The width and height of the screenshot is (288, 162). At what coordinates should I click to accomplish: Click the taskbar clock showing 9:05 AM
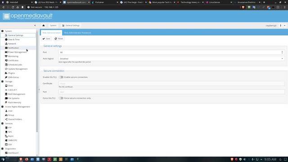tap(270, 159)
